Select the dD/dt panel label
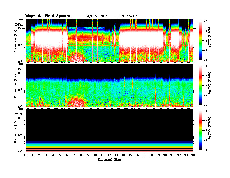 pyautogui.click(x=19, y=69)
